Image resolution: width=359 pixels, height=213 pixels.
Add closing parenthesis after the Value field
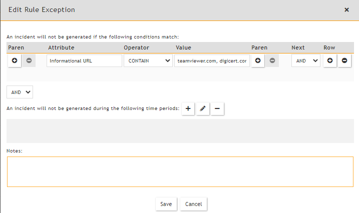258,60
